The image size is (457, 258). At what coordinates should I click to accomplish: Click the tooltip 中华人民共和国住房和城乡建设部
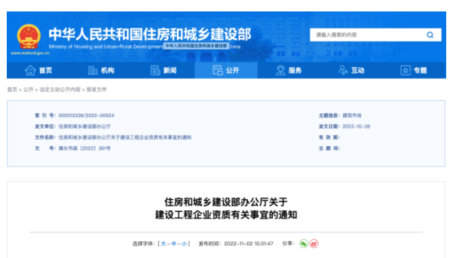coord(196,46)
